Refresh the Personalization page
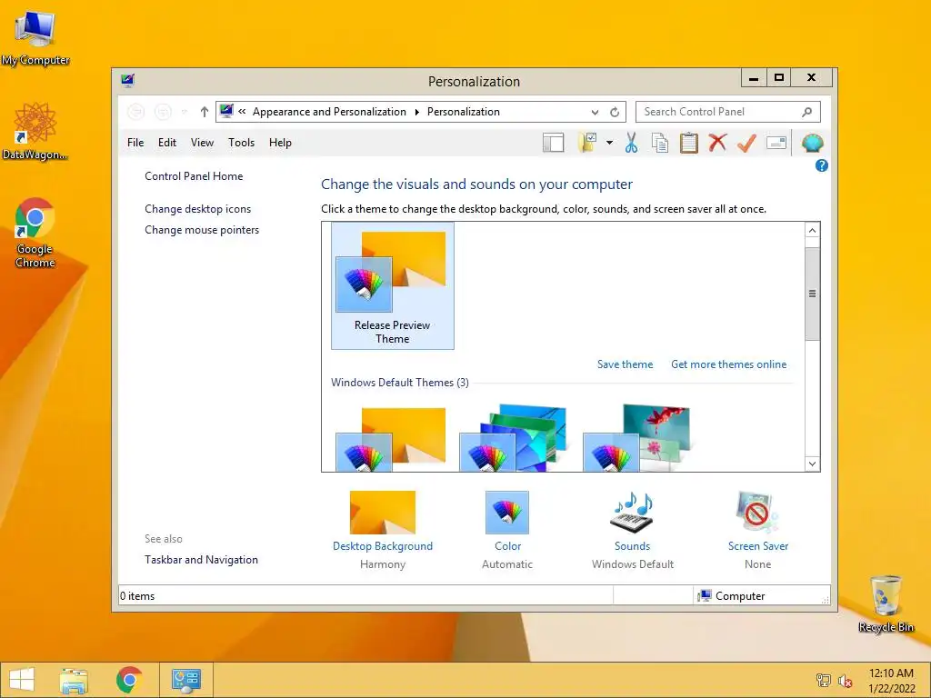 point(615,112)
